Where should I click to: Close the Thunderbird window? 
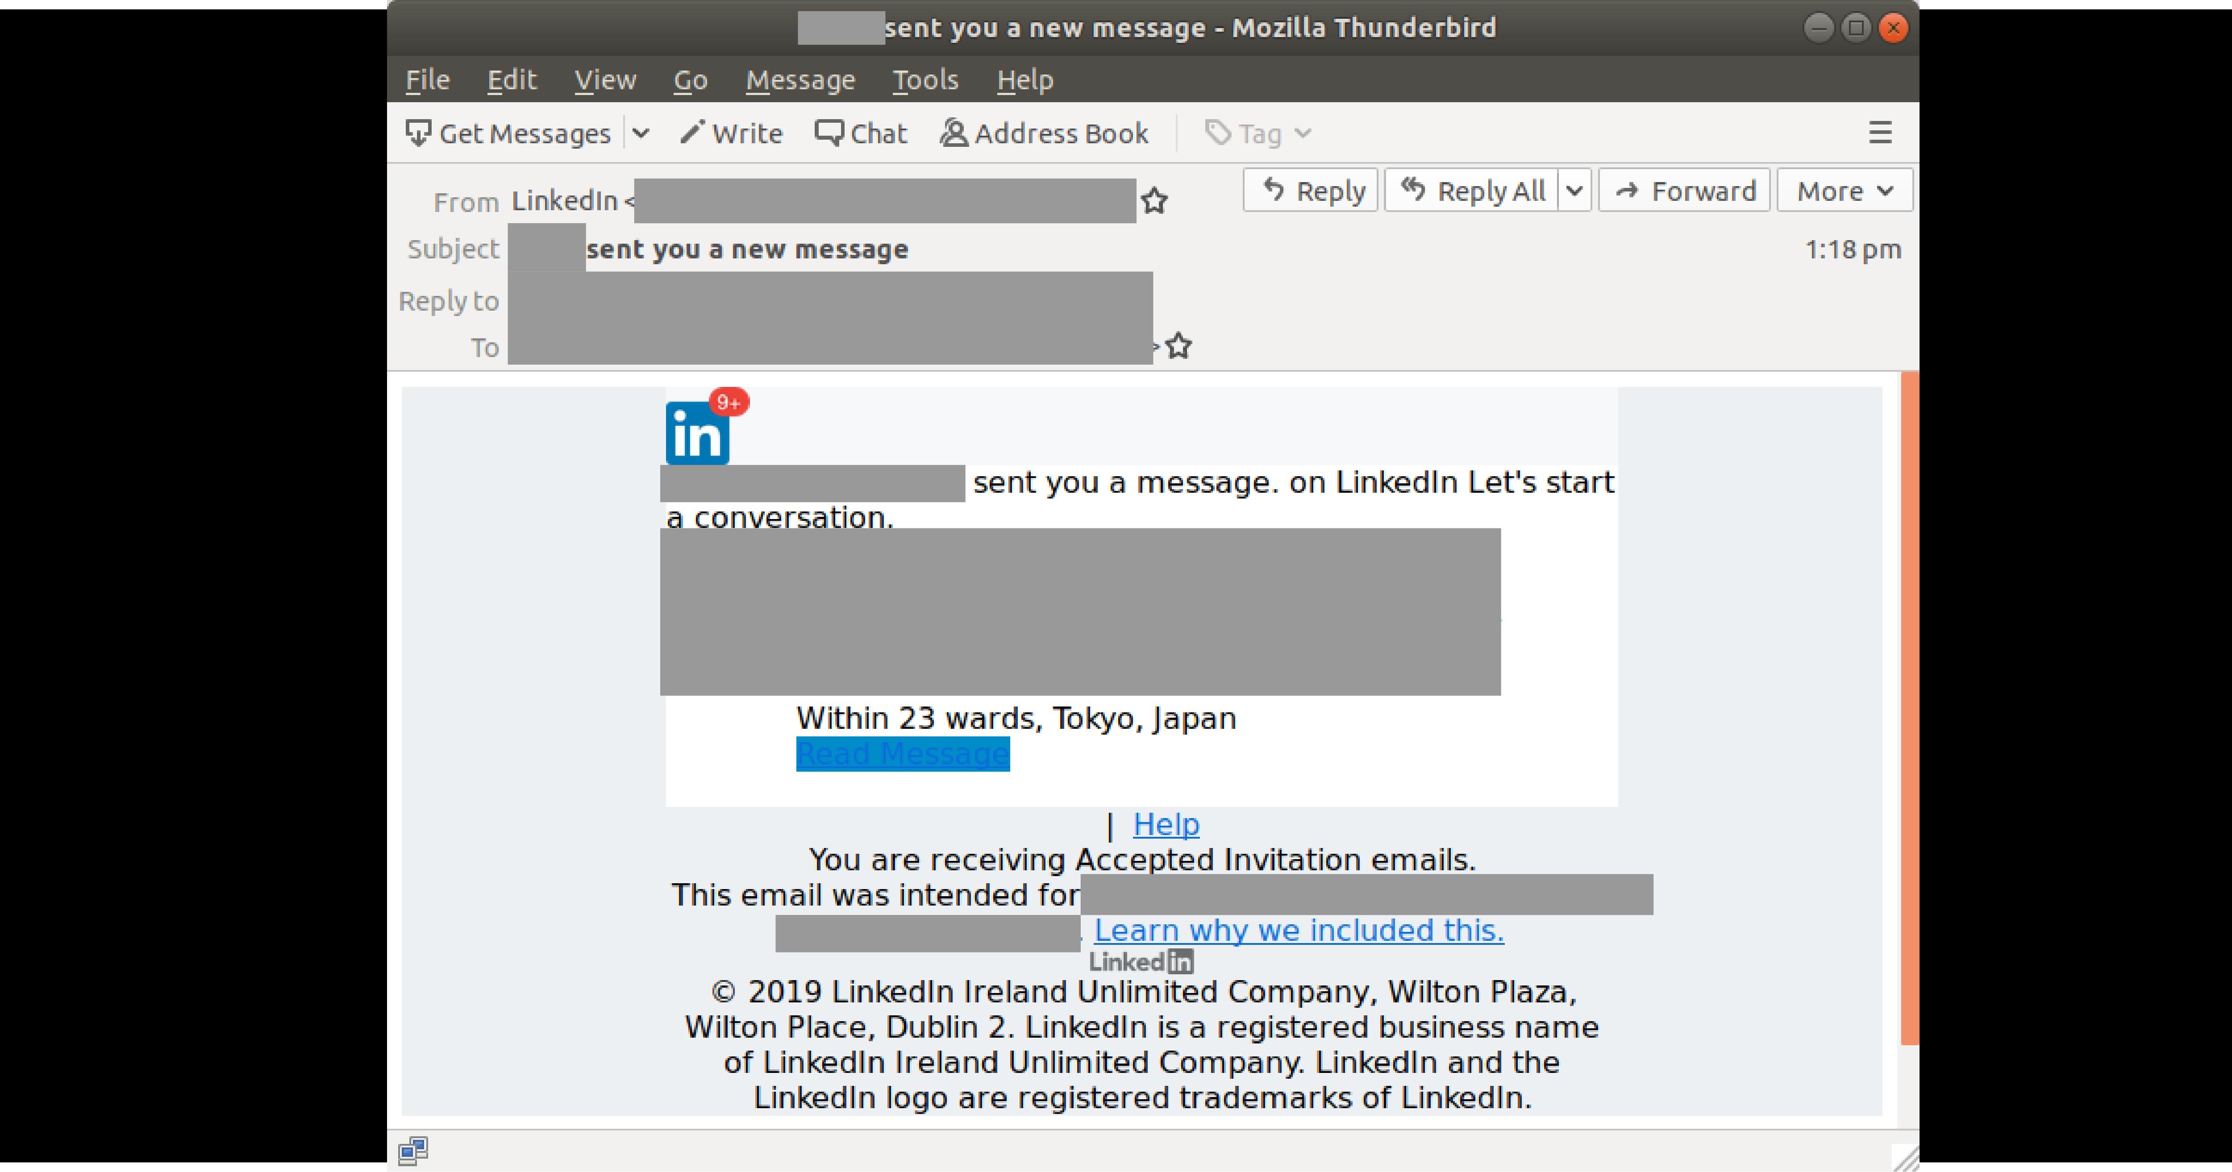(x=1893, y=29)
